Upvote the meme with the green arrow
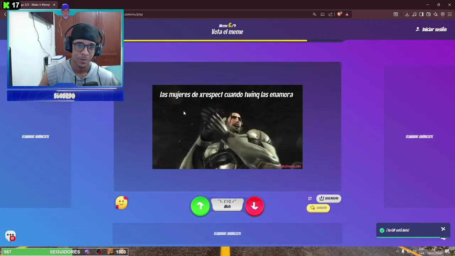The image size is (455, 256). click(x=200, y=206)
